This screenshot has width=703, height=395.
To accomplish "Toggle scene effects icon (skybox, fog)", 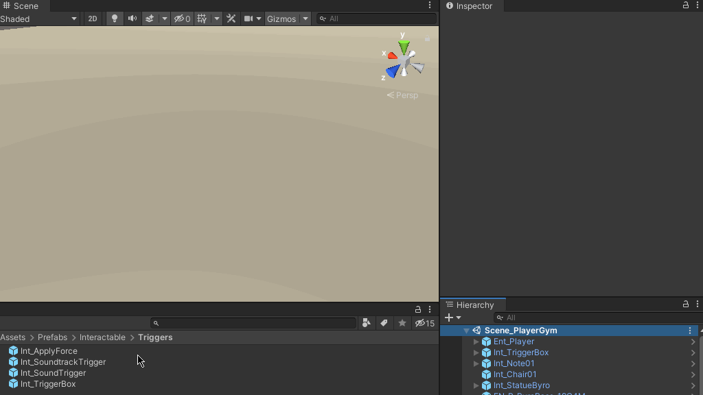I will coord(150,19).
